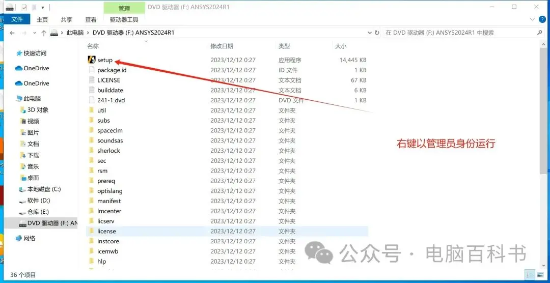Click the package.id file icon
This screenshot has height=283, width=550.
point(92,70)
